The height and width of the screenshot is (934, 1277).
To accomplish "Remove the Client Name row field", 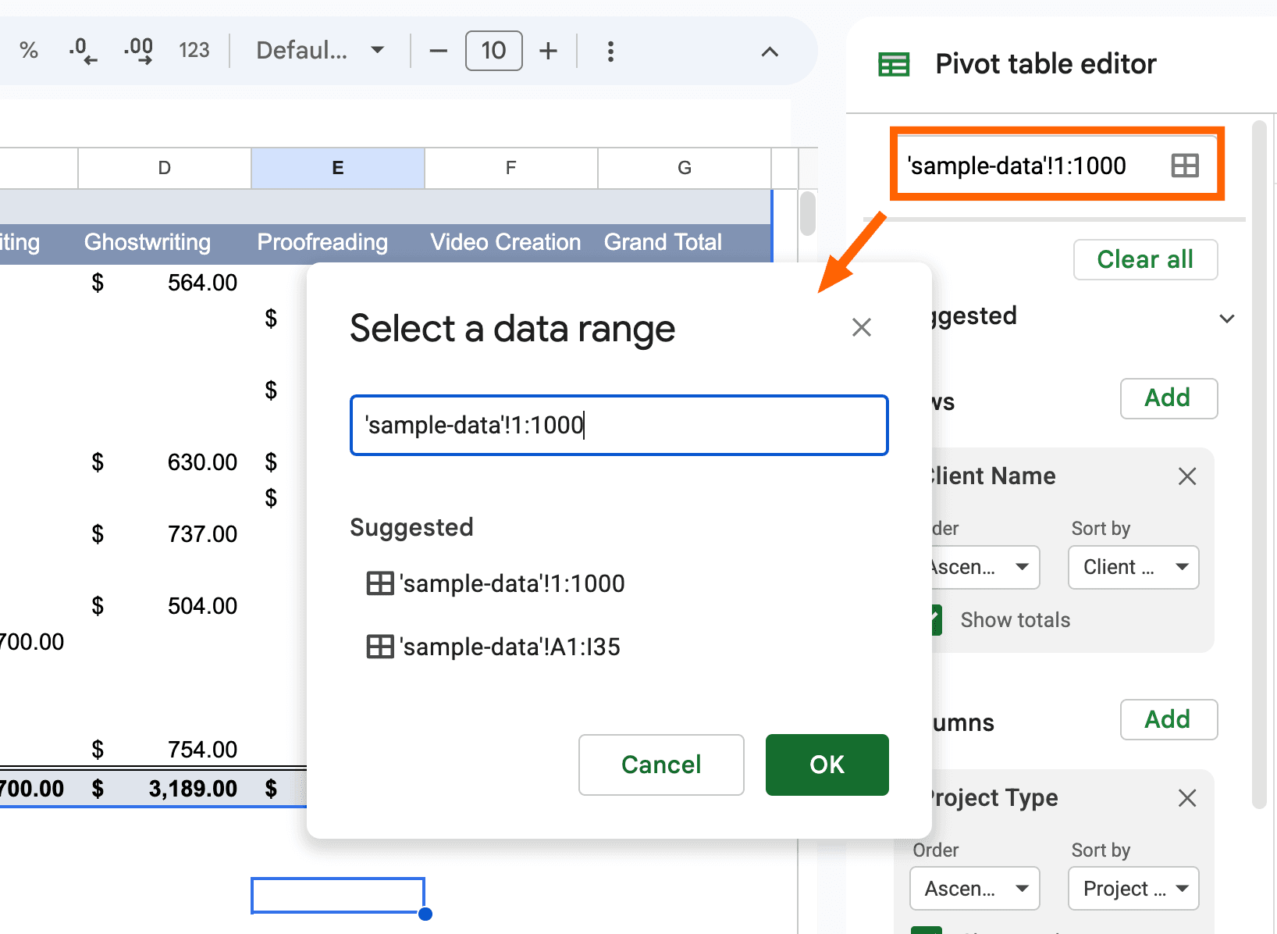I will (1187, 476).
